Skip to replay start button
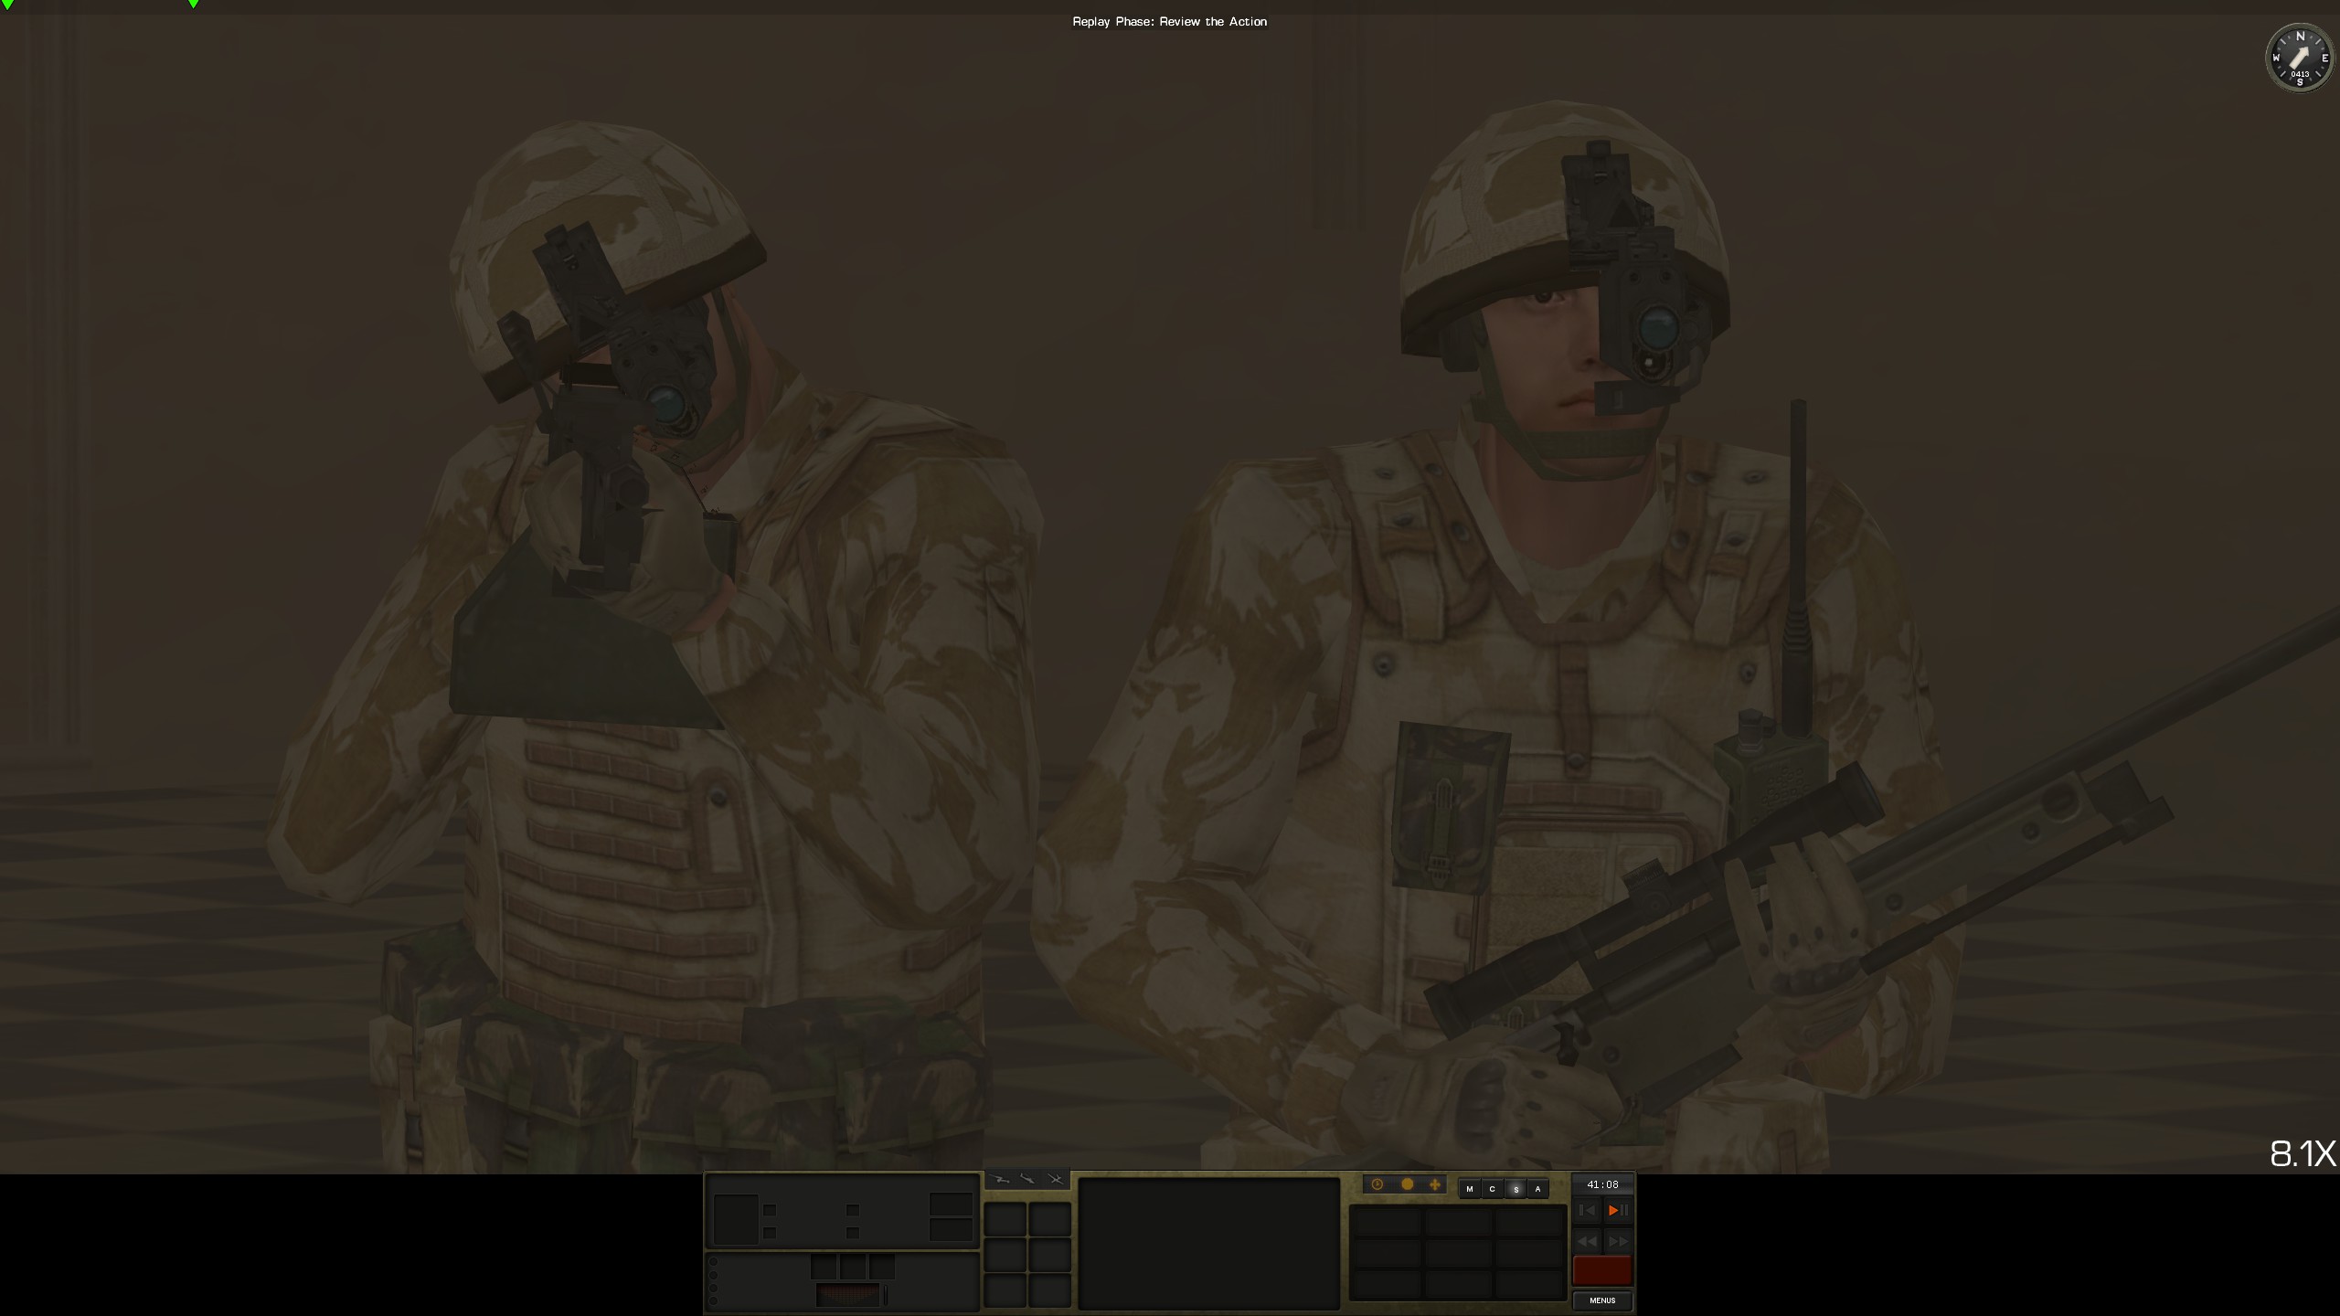The image size is (2340, 1316). (x=1587, y=1210)
